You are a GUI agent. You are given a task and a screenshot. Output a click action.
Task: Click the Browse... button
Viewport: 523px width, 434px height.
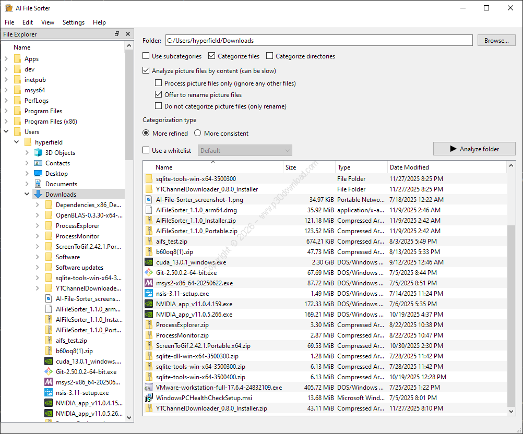pos(496,41)
